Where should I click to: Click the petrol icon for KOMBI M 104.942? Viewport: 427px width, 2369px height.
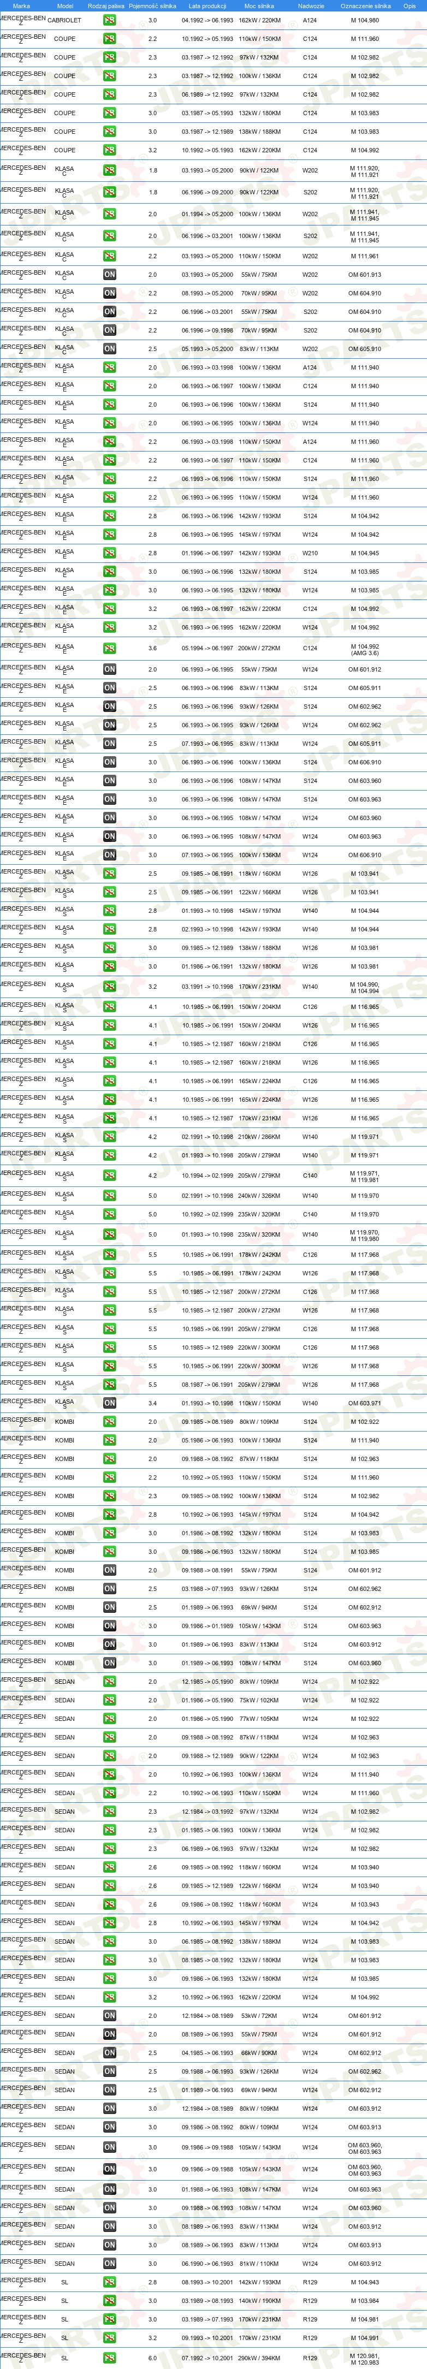tap(110, 1515)
